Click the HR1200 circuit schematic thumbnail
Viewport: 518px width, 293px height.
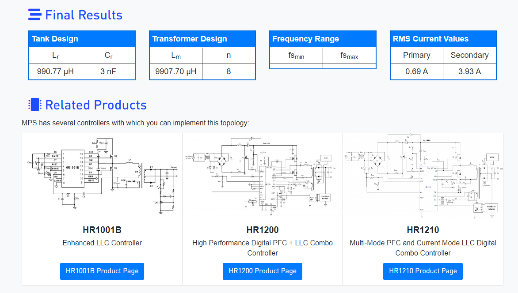click(262, 176)
